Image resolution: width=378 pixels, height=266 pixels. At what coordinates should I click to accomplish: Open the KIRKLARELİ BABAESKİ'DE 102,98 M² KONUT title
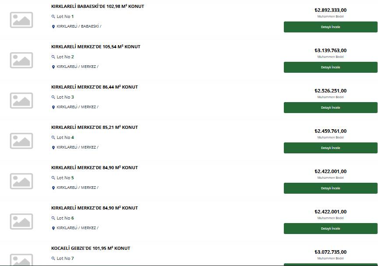pyautogui.click(x=98, y=6)
